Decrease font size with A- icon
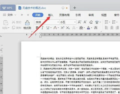 pos(85,22)
